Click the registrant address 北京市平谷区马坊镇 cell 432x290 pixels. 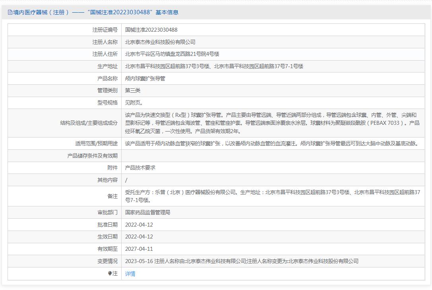pos(172,54)
